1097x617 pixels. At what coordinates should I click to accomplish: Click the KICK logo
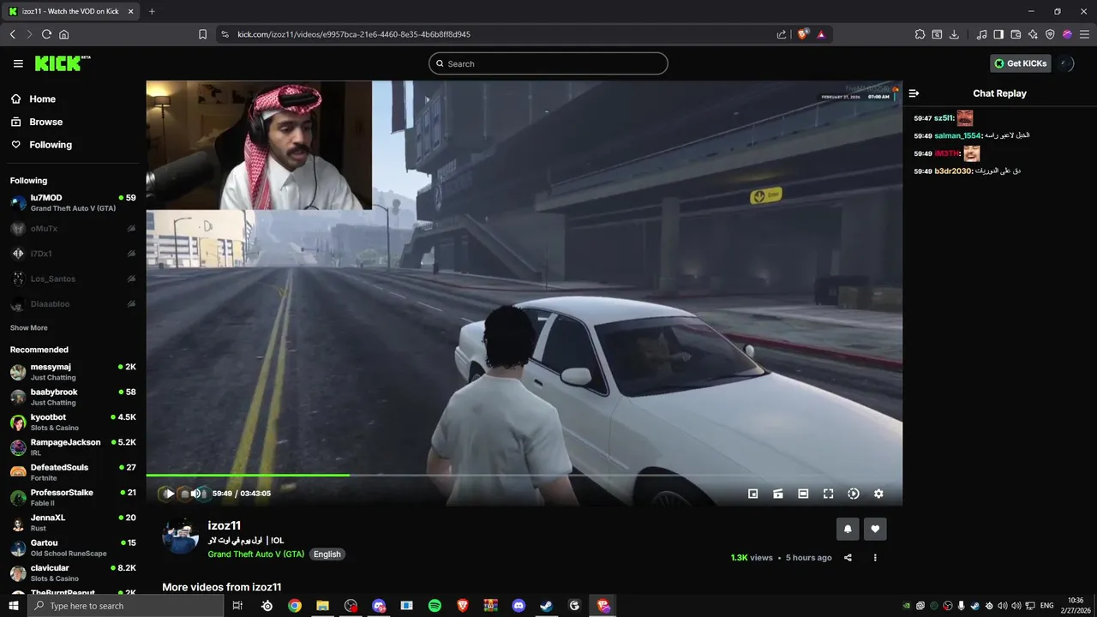pos(63,63)
